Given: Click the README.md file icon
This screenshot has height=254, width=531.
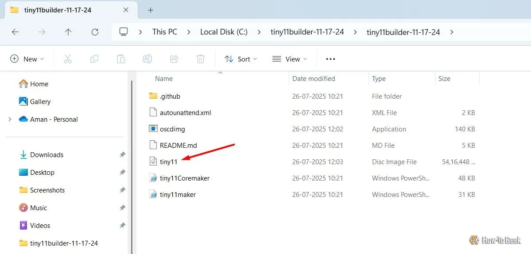Looking at the screenshot, I should coord(153,145).
